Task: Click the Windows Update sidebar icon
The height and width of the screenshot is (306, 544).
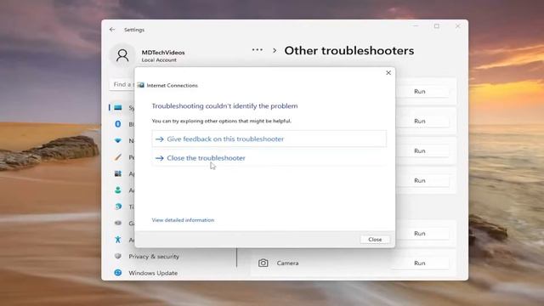Action: point(118,273)
